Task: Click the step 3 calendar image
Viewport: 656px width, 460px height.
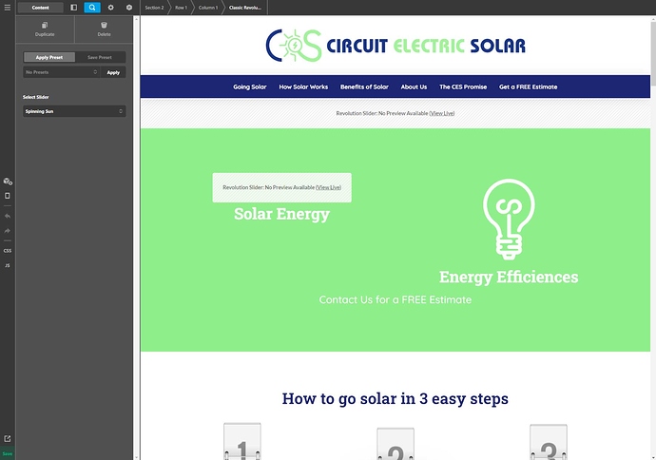Action: click(549, 442)
